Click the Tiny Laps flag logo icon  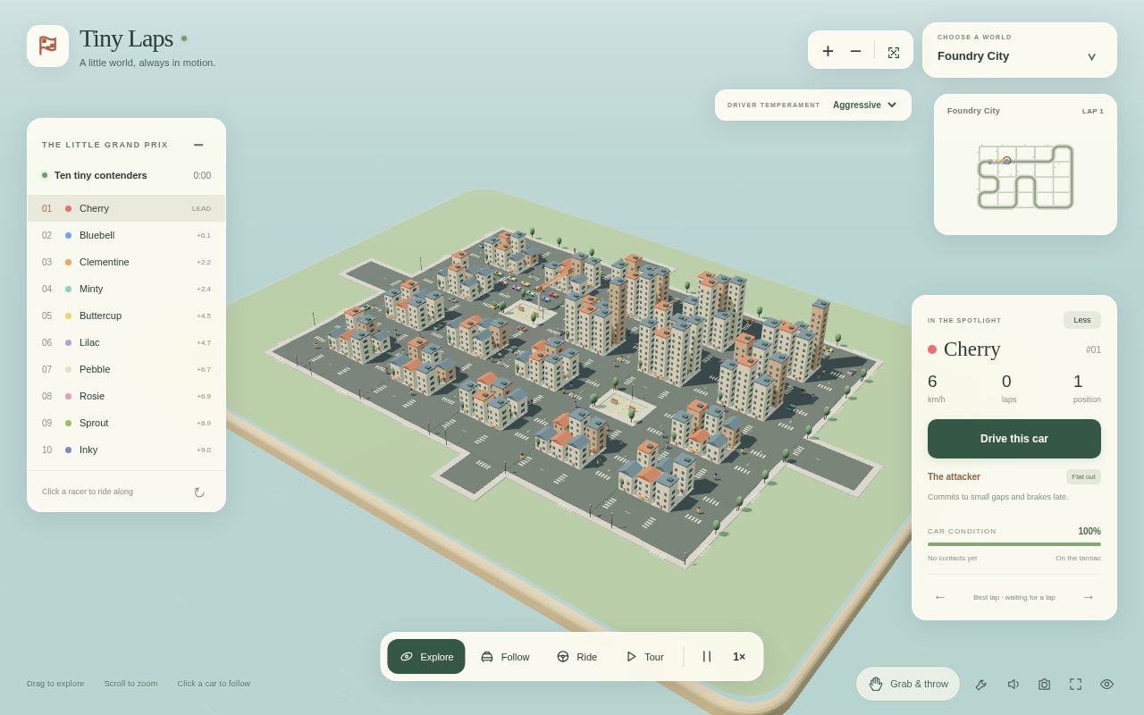[47, 46]
